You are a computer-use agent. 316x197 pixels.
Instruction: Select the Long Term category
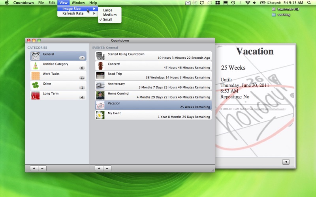pyautogui.click(x=58, y=95)
